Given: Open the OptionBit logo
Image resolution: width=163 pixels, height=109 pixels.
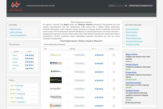Looking at the screenshot, I should tap(56, 89).
